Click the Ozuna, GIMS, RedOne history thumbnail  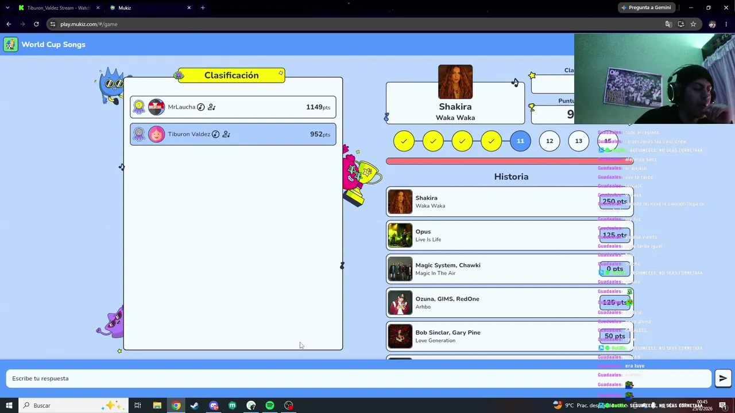(400, 303)
